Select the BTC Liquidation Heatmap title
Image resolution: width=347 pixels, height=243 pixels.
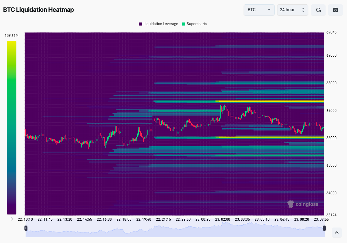tap(38, 10)
